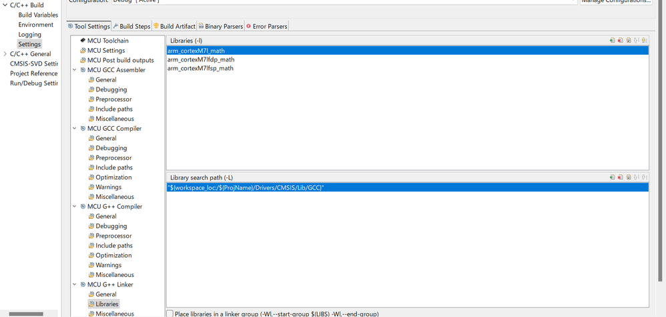Select Settings in the left sidebar
Viewport: 666px width, 317px height.
[x=29, y=44]
